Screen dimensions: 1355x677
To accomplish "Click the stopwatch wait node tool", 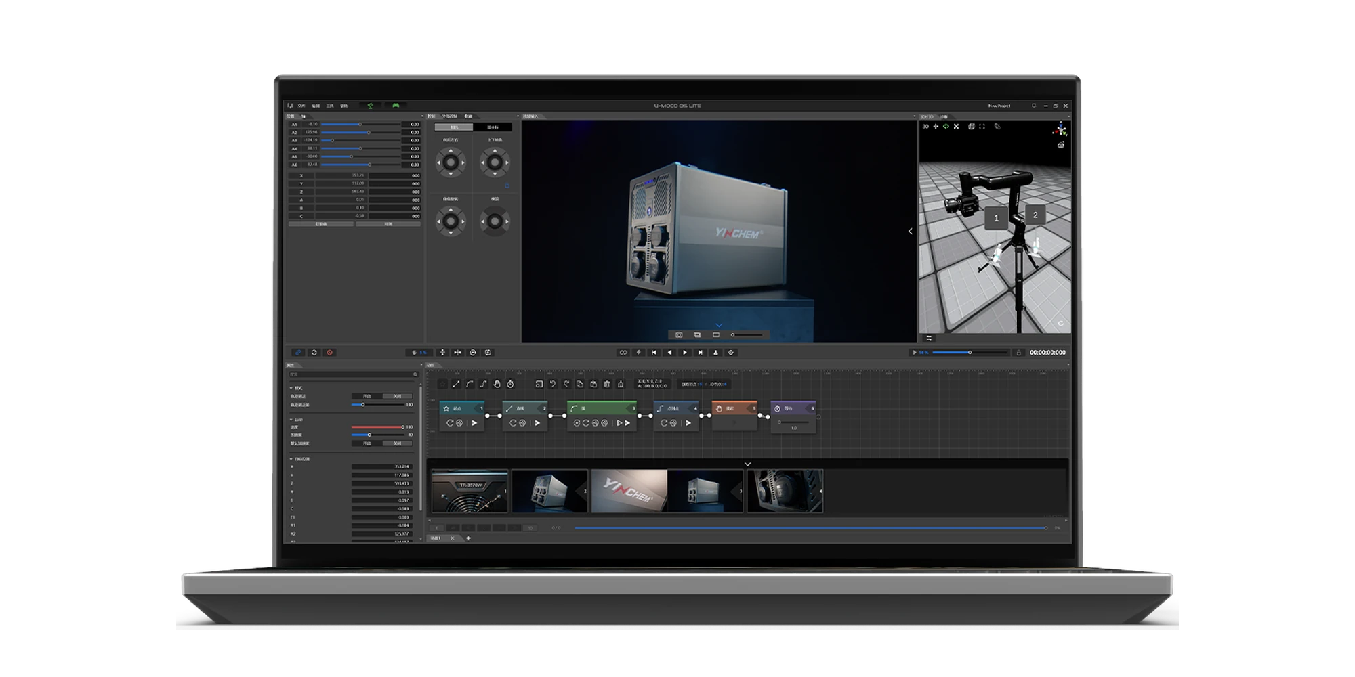I will coord(511,384).
